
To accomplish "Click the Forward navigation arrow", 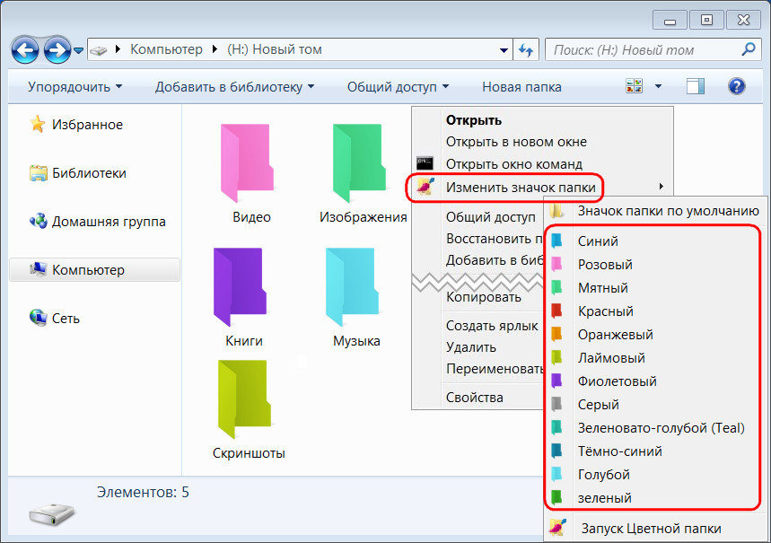I will [x=57, y=49].
